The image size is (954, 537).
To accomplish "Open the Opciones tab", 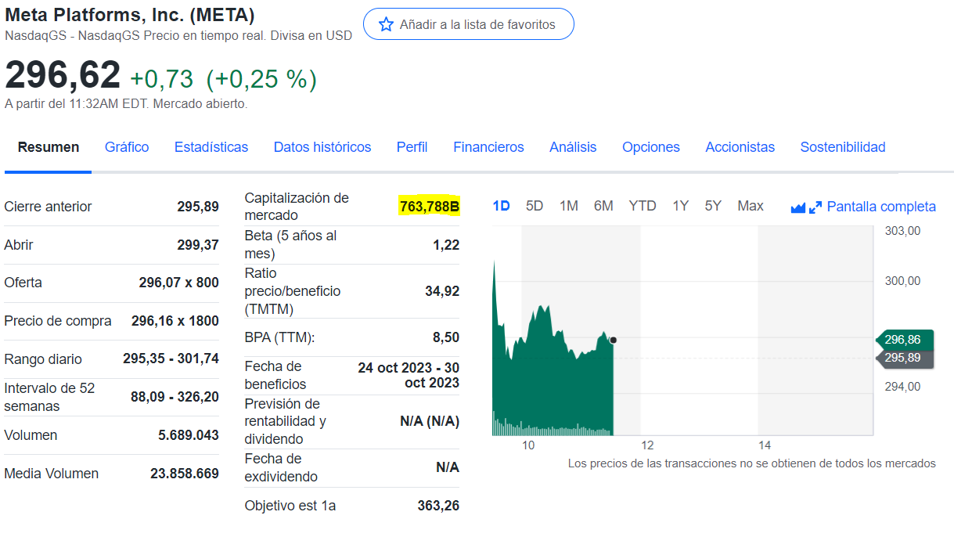I will (651, 147).
